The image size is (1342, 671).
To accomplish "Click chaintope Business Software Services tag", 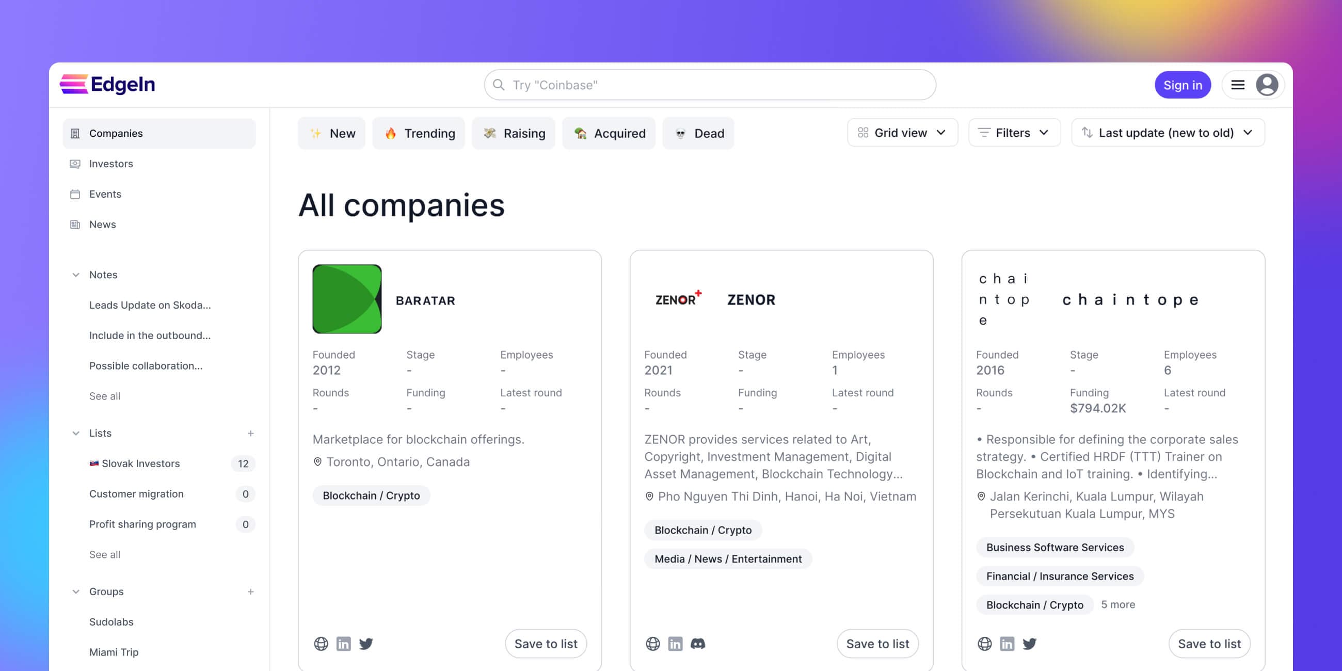I will tap(1055, 548).
